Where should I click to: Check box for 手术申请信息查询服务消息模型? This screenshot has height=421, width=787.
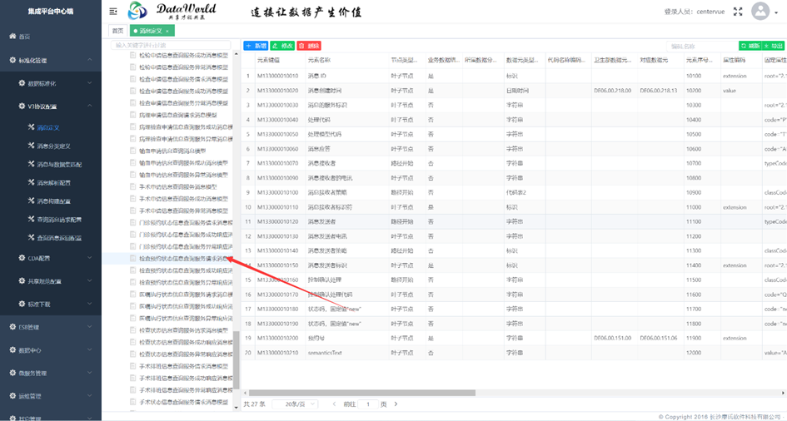pos(133,186)
